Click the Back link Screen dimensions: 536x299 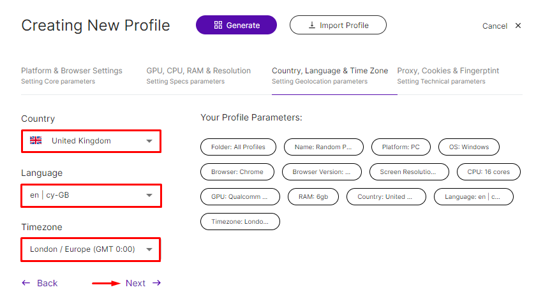tap(47, 283)
